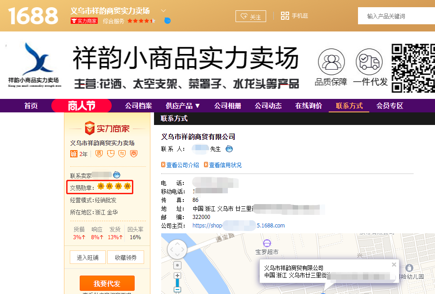Click 所在地区:浙江 金华 text

click(x=94, y=212)
